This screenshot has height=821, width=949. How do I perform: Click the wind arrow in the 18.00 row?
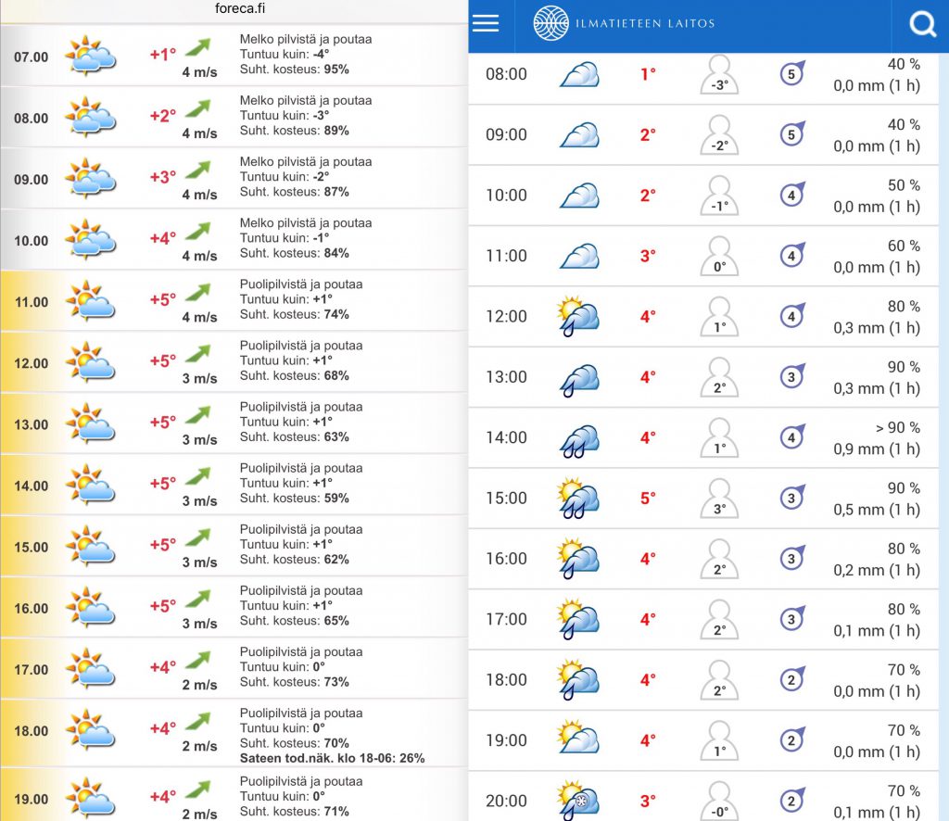coord(197,721)
